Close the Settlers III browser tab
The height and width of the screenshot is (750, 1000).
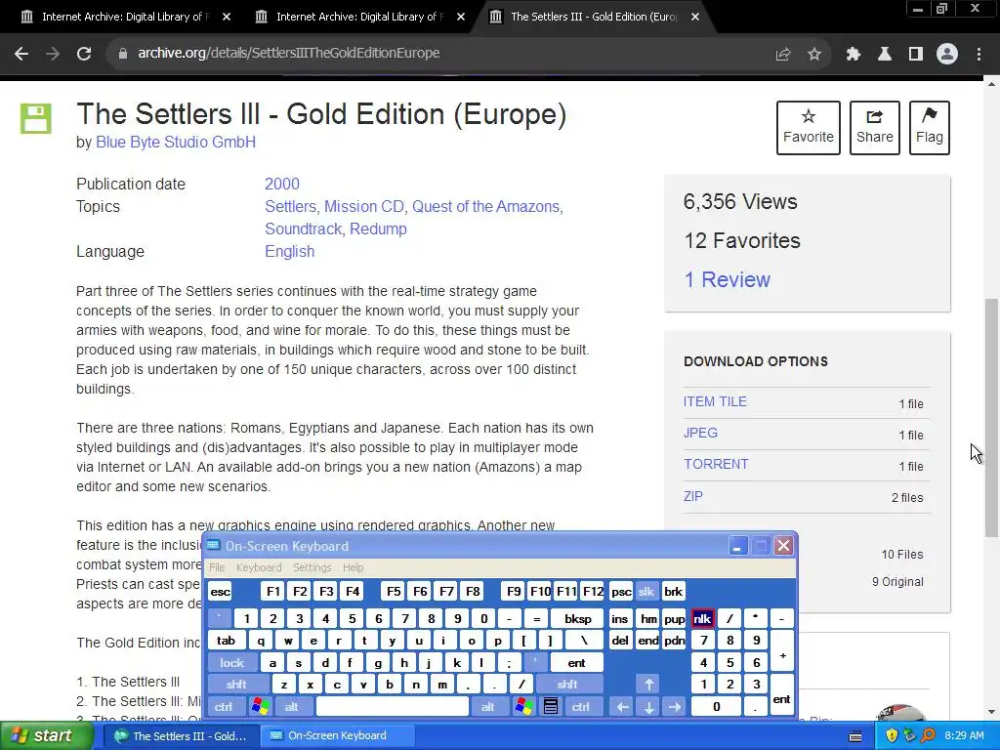point(695,17)
